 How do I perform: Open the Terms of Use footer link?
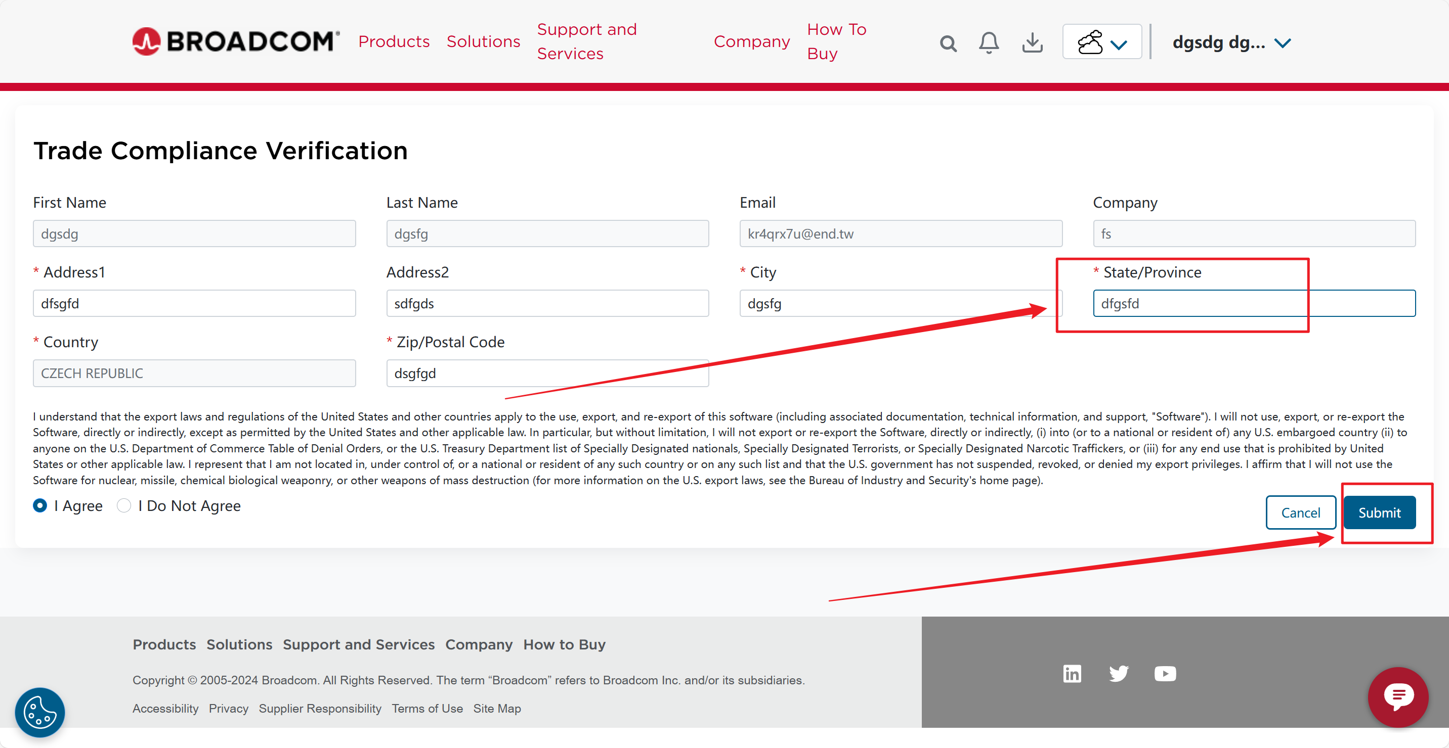(x=427, y=708)
